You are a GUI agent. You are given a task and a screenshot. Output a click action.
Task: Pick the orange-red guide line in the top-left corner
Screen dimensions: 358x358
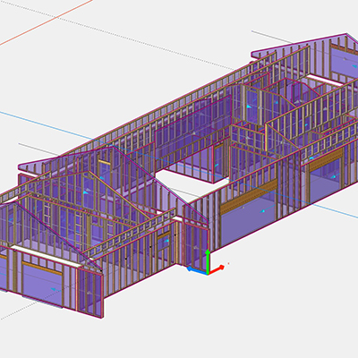47,23
